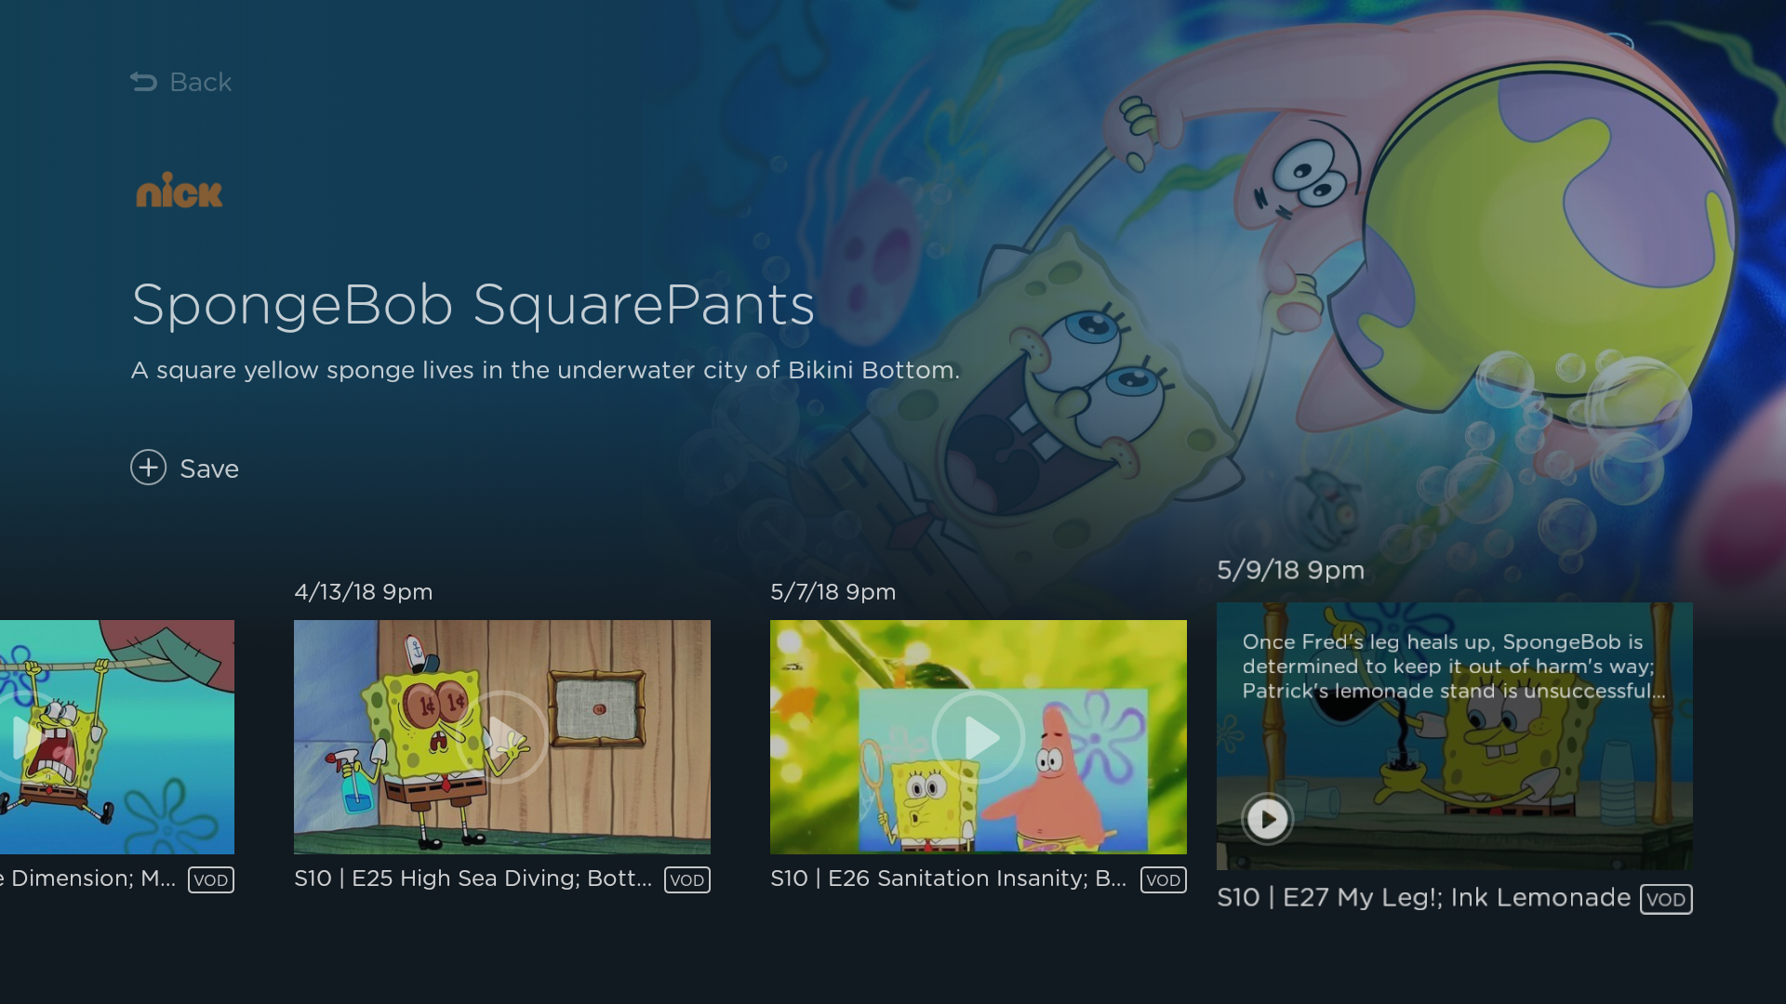Click the SpongeBob SquarePants show title
Screen dimensions: 1786x1004
coord(473,305)
